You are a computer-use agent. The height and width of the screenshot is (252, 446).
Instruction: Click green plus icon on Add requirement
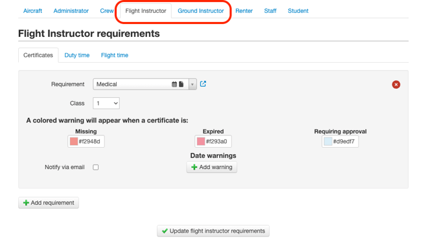click(x=26, y=203)
